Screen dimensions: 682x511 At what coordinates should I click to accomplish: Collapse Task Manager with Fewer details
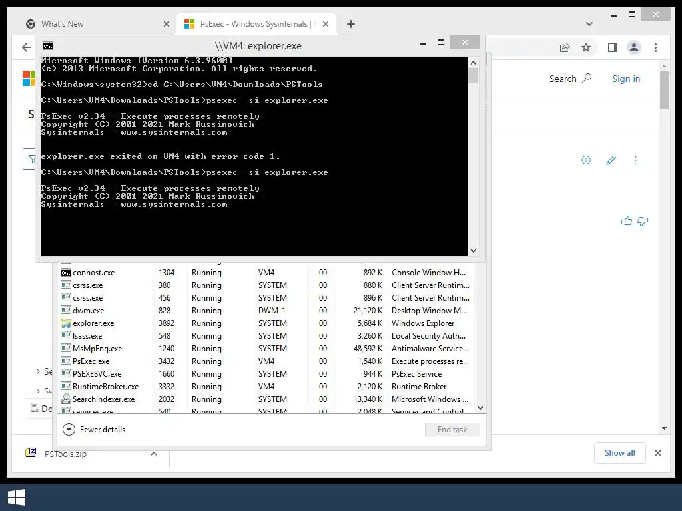94,429
